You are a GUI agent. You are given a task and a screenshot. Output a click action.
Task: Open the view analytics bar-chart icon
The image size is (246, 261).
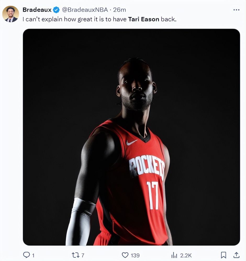coord(174,255)
